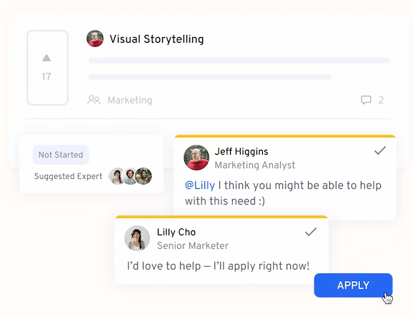
Task: Click checkmark on Lilly Cho comment
Action: 311,232
